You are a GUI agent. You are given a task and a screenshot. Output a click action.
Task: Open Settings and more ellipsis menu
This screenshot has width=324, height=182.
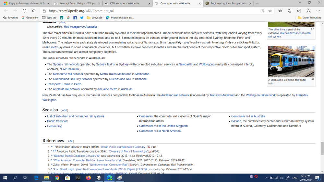tap(318, 11)
